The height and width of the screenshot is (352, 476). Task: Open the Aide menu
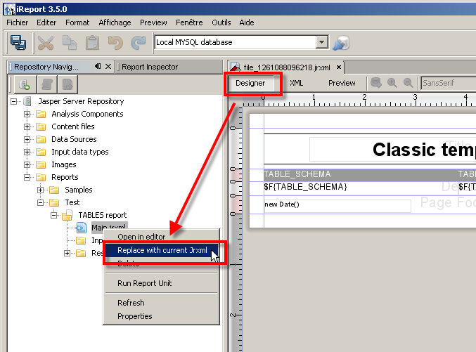pos(247,22)
